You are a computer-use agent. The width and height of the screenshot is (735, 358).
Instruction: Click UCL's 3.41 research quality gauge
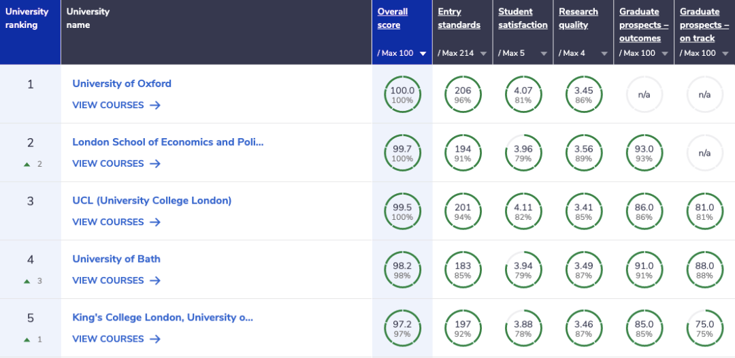[x=584, y=212]
